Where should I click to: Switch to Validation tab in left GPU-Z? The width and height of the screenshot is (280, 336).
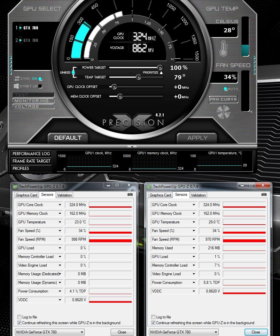click(x=65, y=195)
